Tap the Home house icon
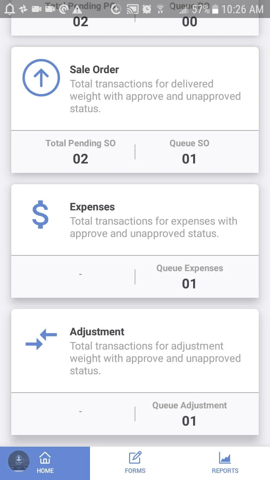 (x=45, y=458)
